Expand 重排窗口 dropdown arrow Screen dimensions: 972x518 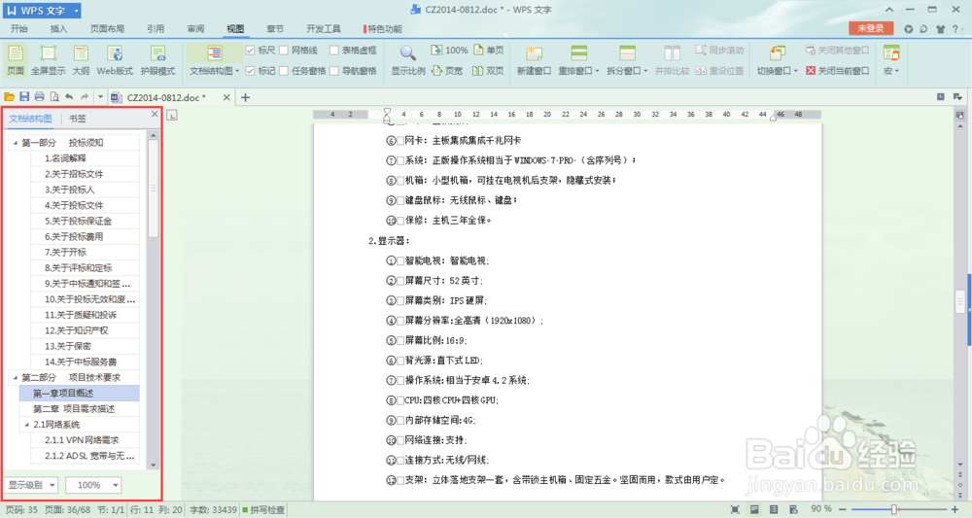pos(597,71)
